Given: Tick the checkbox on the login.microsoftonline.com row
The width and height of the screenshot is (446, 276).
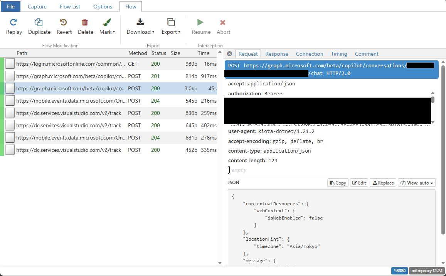Looking at the screenshot, I should [x=10, y=64].
